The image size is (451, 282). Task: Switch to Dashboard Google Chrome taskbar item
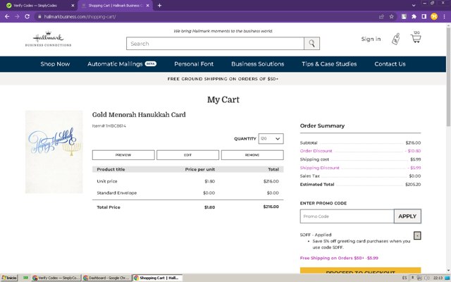106,278
